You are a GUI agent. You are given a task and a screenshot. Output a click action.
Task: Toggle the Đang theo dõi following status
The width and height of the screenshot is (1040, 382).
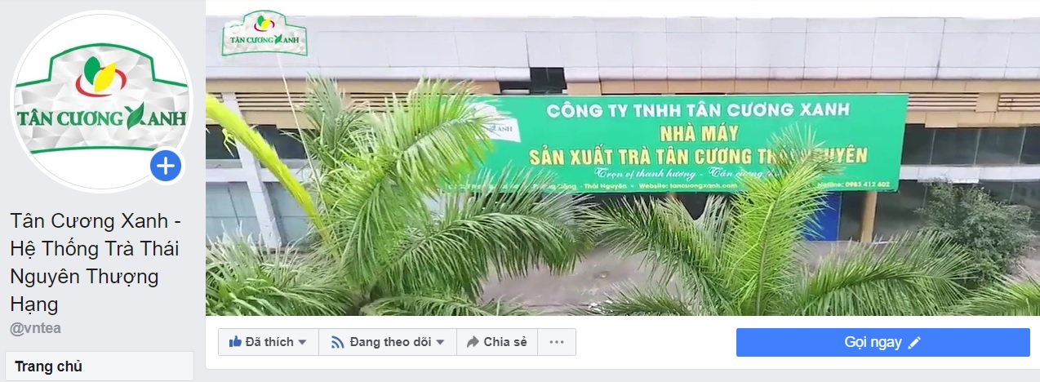[388, 342]
